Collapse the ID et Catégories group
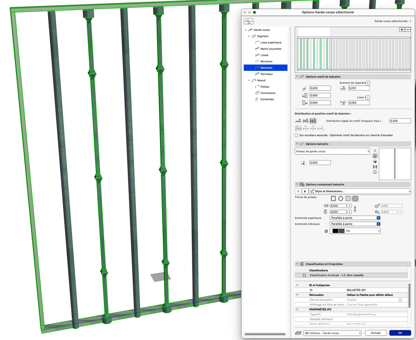The width and height of the screenshot is (416, 340). click(297, 285)
